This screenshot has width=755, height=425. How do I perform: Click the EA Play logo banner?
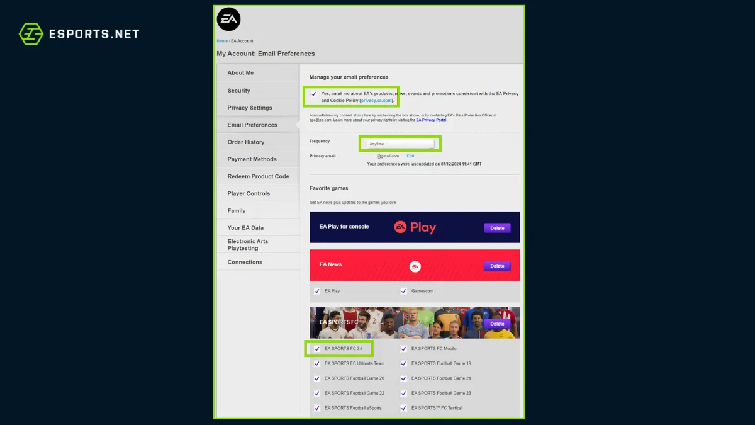(415, 227)
